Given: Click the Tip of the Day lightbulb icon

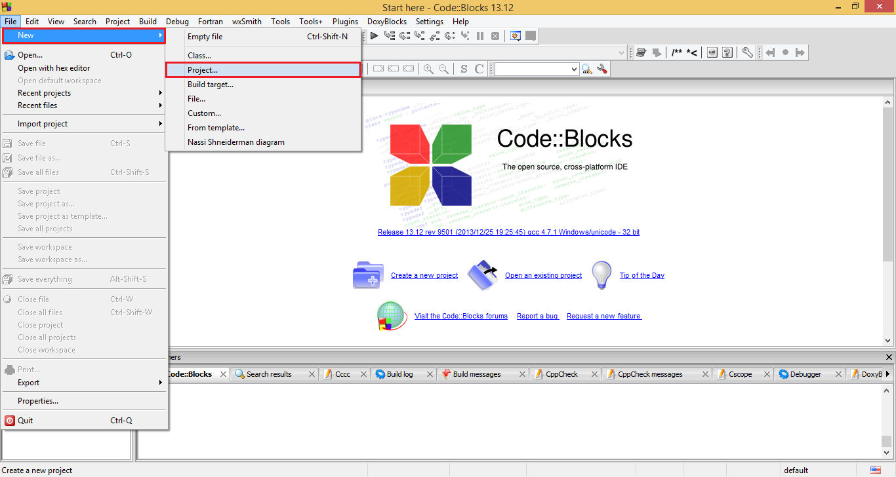Looking at the screenshot, I should [601, 275].
